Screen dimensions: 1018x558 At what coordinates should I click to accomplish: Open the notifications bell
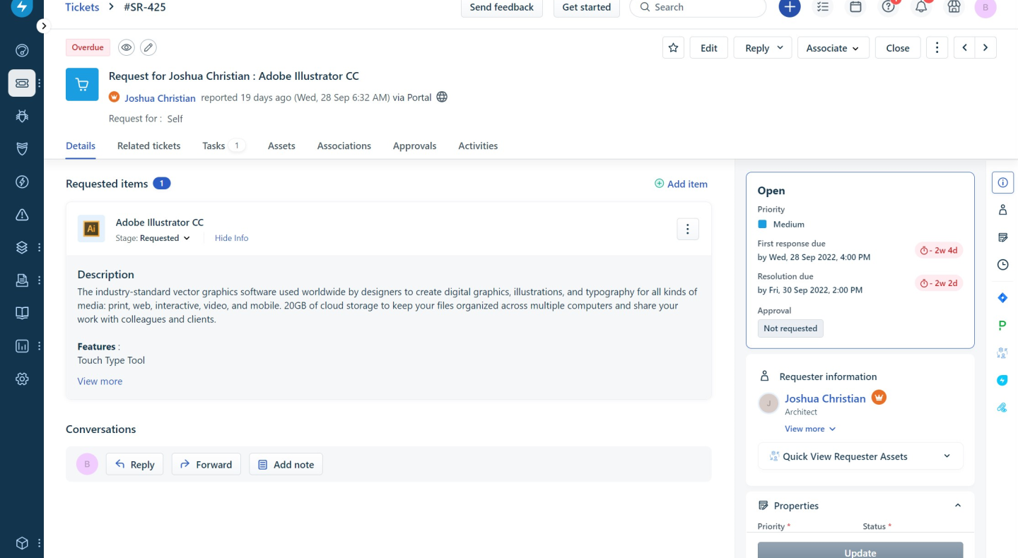coord(921,7)
